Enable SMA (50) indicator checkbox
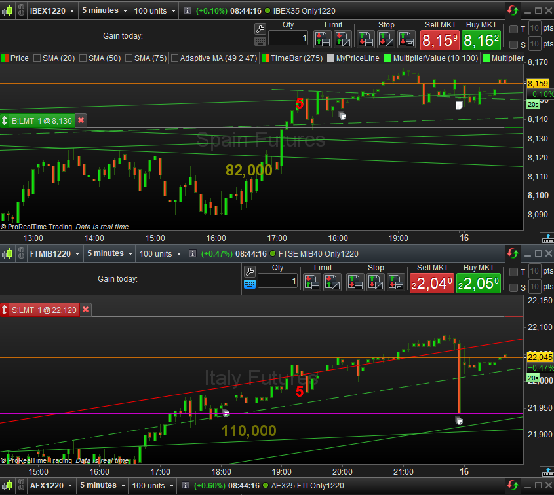Image resolution: width=554 pixels, height=495 pixels. (83, 58)
